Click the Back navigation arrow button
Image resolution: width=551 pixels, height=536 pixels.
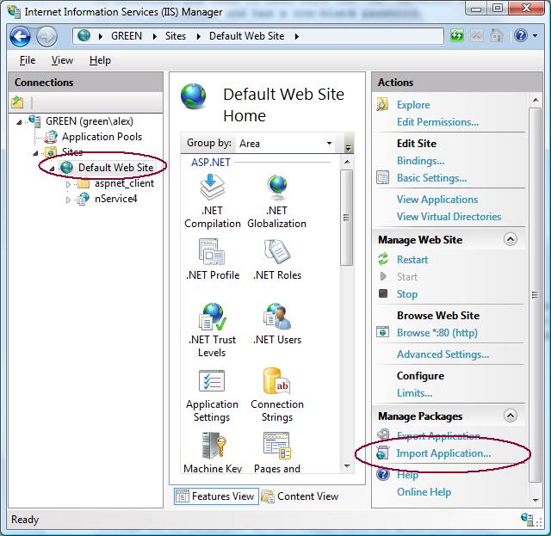coord(20,36)
